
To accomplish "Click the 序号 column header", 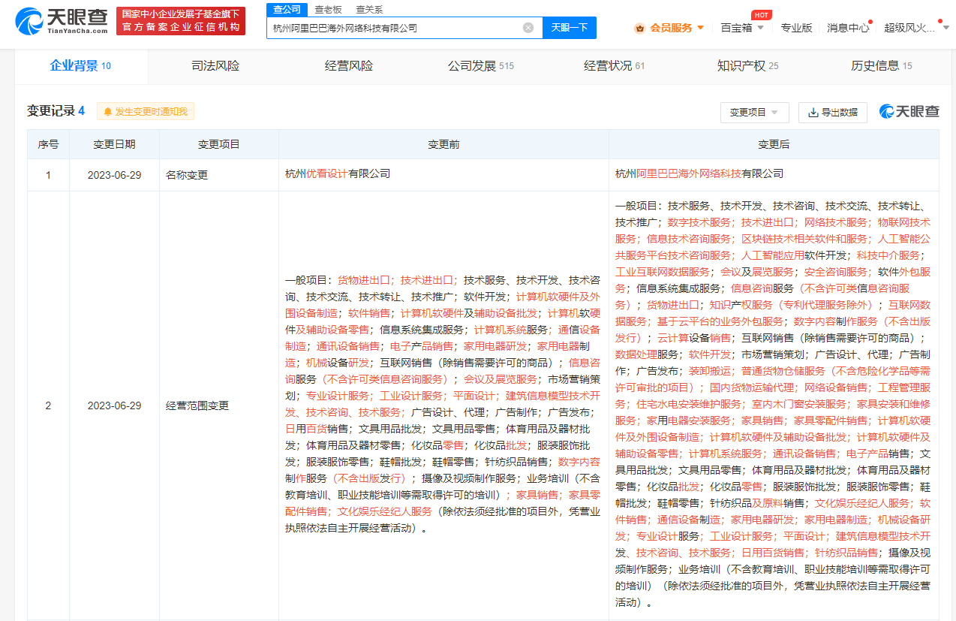I will click(x=48, y=144).
